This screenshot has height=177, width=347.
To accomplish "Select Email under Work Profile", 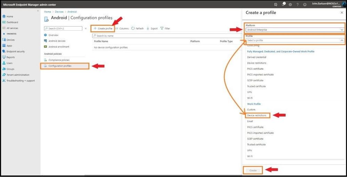I will pyautogui.click(x=250, y=121).
